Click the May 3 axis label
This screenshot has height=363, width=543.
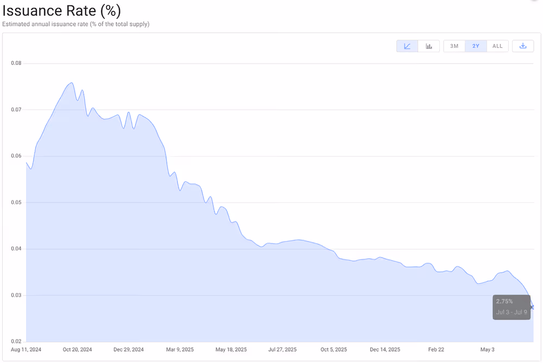point(487,349)
